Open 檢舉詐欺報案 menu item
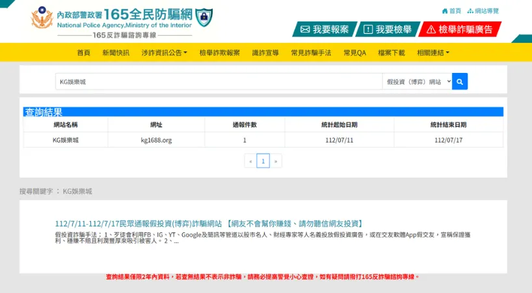The width and height of the screenshot is (532, 293). click(220, 53)
